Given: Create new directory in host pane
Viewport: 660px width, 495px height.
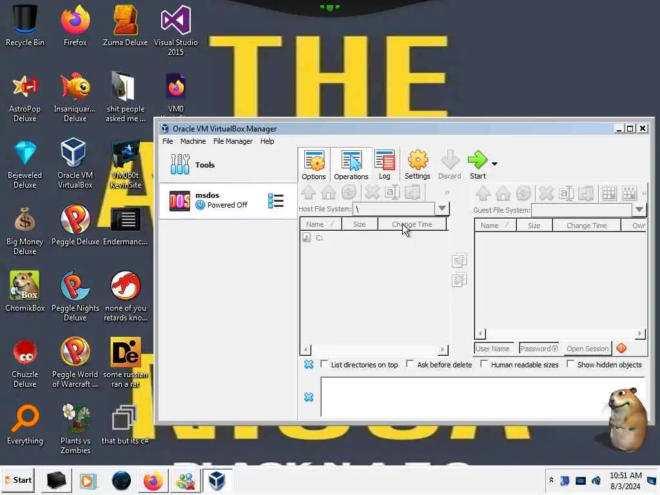Looking at the screenshot, I should pyautogui.click(x=412, y=193).
